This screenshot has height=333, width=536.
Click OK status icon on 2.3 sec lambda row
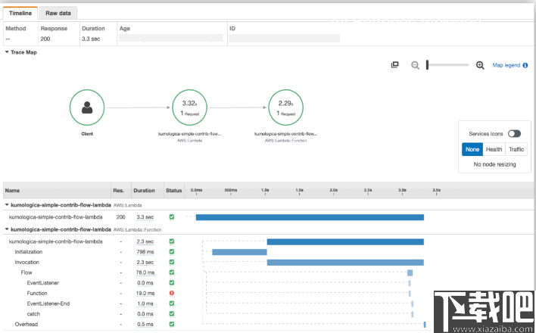[x=172, y=241]
